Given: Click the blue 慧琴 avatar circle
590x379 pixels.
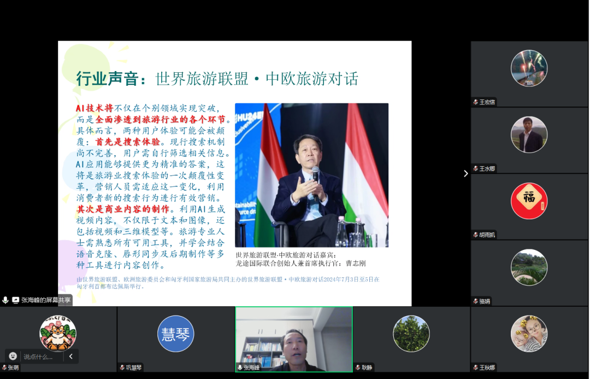Looking at the screenshot, I should click(x=176, y=334).
